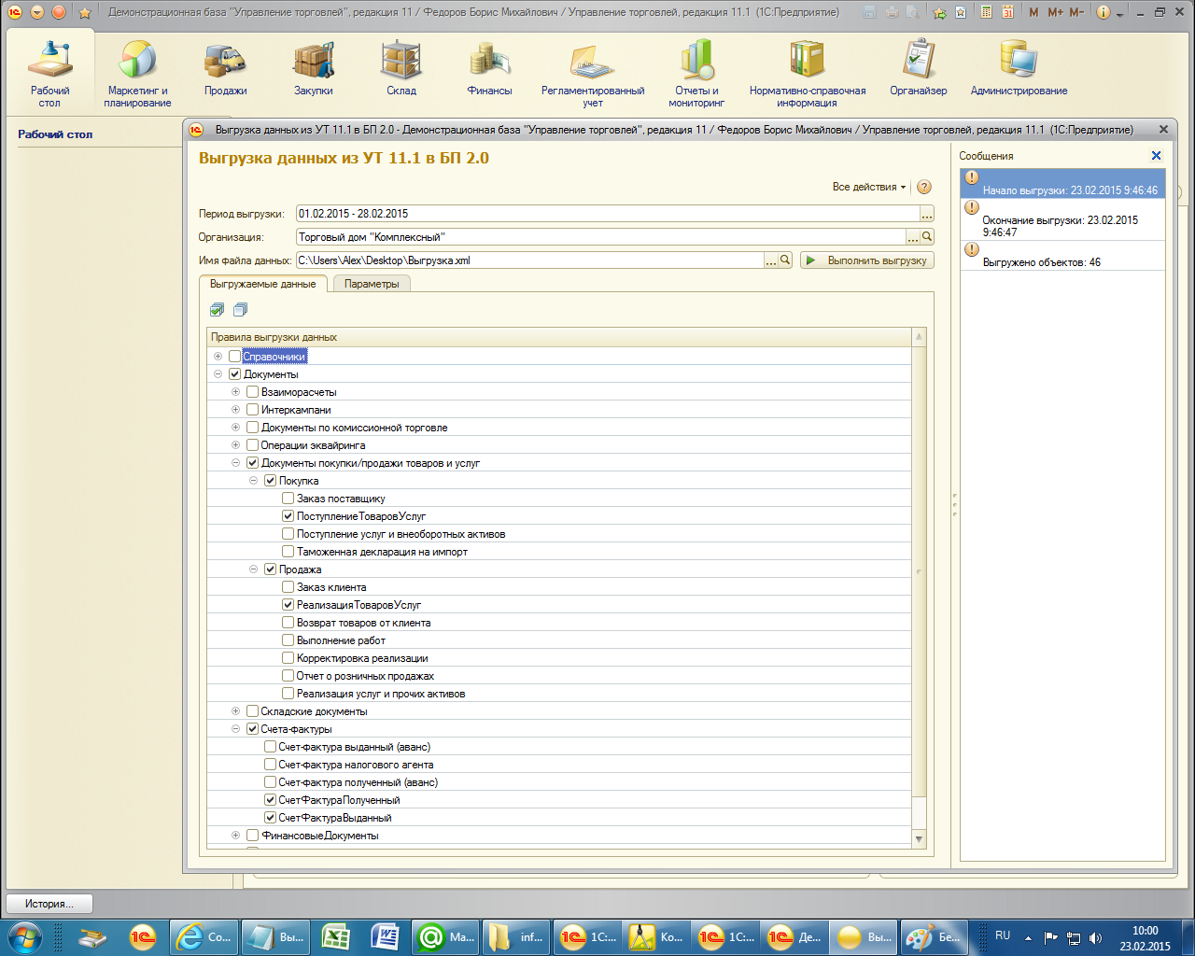Open Internet Explorer in taskbar
Image resolution: width=1195 pixels, height=956 pixels.
tap(204, 936)
